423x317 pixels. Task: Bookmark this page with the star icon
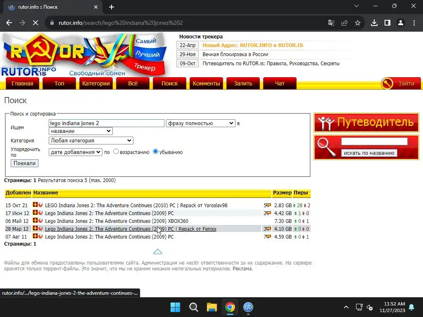click(x=358, y=23)
